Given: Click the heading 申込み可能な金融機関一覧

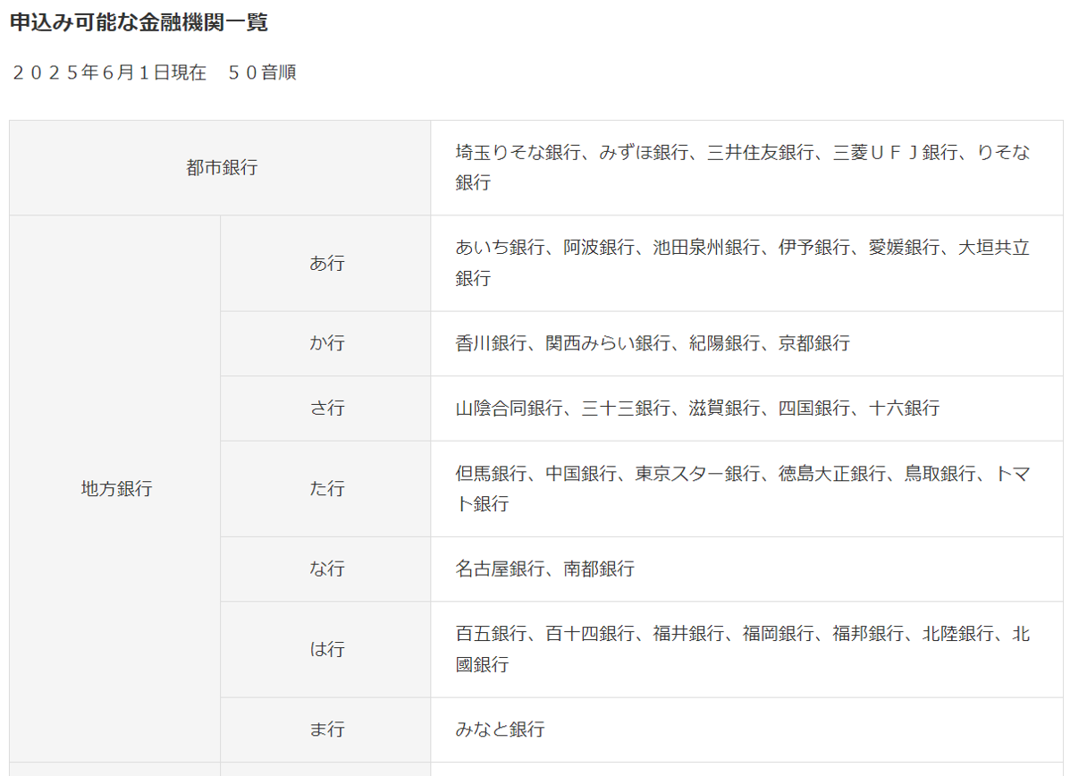Looking at the screenshot, I should click(x=139, y=22).
